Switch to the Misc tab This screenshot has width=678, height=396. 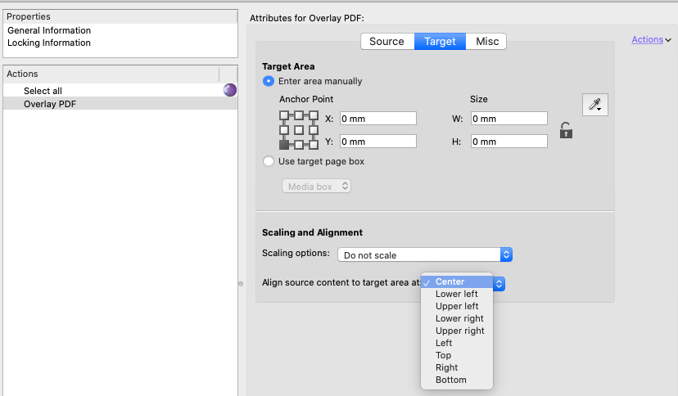[487, 41]
